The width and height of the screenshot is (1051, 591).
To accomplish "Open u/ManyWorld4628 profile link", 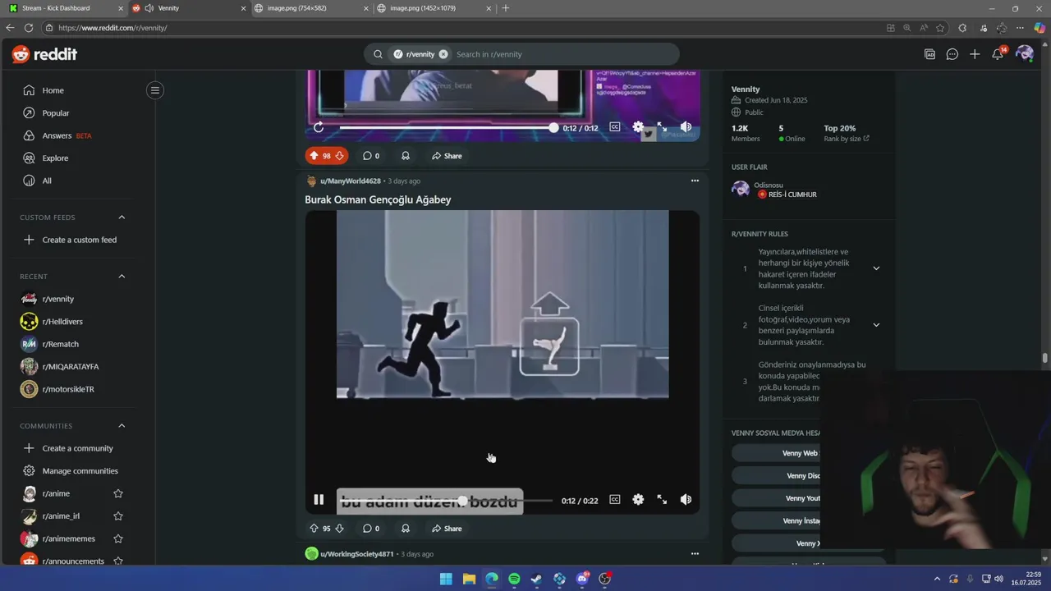I will click(x=351, y=181).
